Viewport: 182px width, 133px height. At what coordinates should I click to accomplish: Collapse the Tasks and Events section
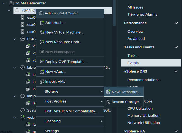point(176,47)
